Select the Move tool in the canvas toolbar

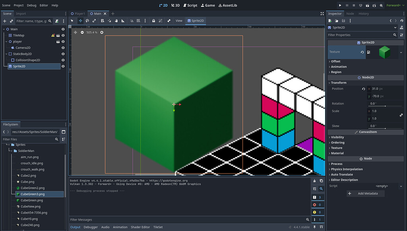pos(81,21)
